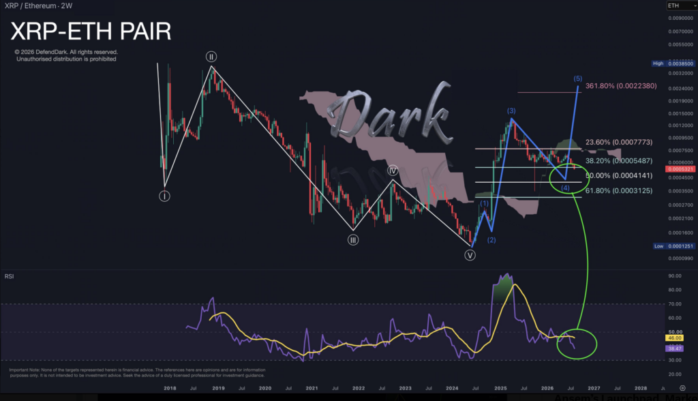The width and height of the screenshot is (698, 401).
Task: Select the 2019 time axis label
Action: point(219,388)
